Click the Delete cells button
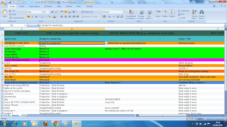 [165, 14]
